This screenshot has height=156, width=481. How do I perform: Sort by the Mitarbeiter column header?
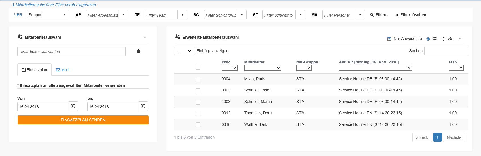click(x=254, y=62)
